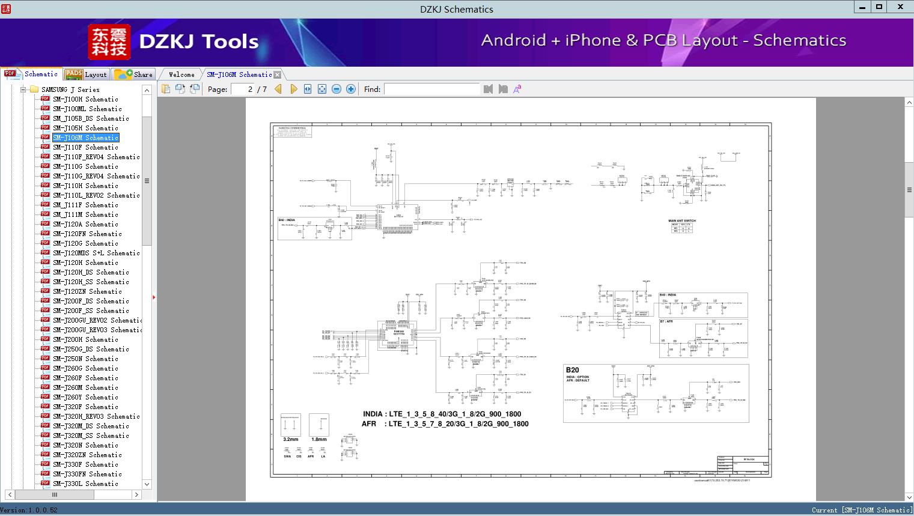Zoom out with the minus icon

tap(337, 89)
